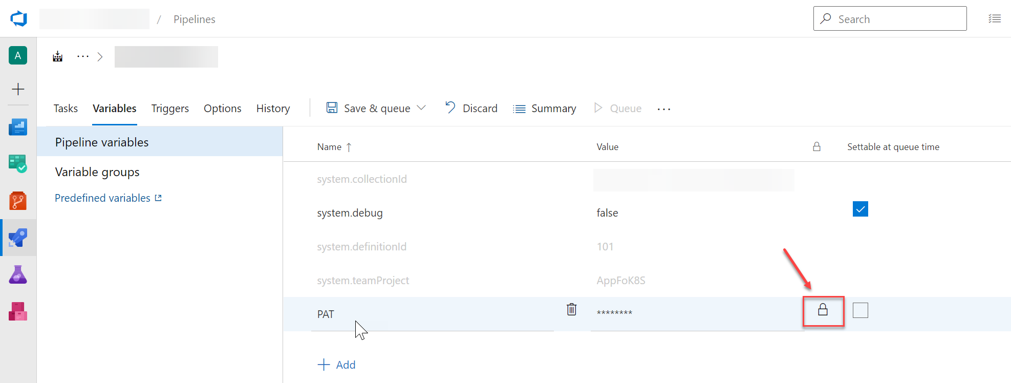Screen dimensions: 1011x383
Task: Click the system.debug variable name
Action: click(x=350, y=213)
